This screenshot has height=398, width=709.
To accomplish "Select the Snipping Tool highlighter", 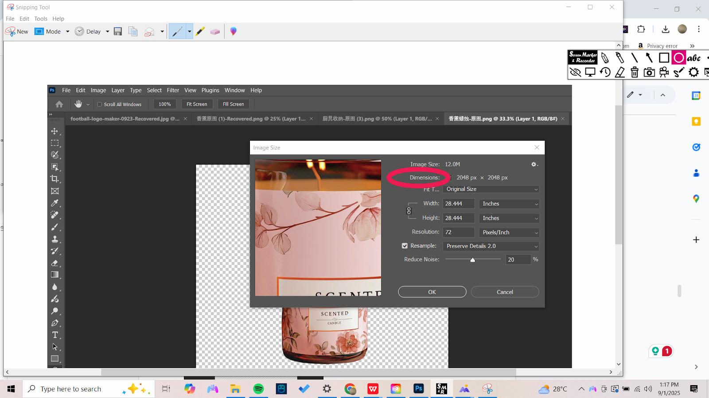I will click(200, 31).
